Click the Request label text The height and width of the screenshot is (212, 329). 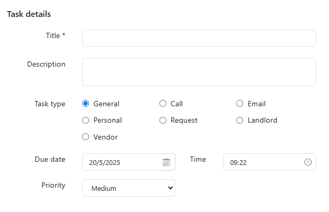pos(184,121)
